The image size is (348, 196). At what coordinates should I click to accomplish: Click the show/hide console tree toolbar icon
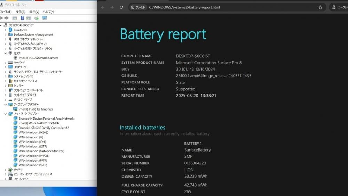click(x=14, y=18)
